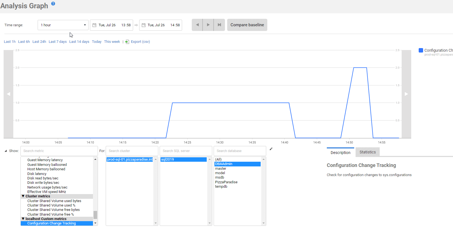453x230 pixels.
Task: Pan the graph right with side arrow
Action: [x=406, y=94]
